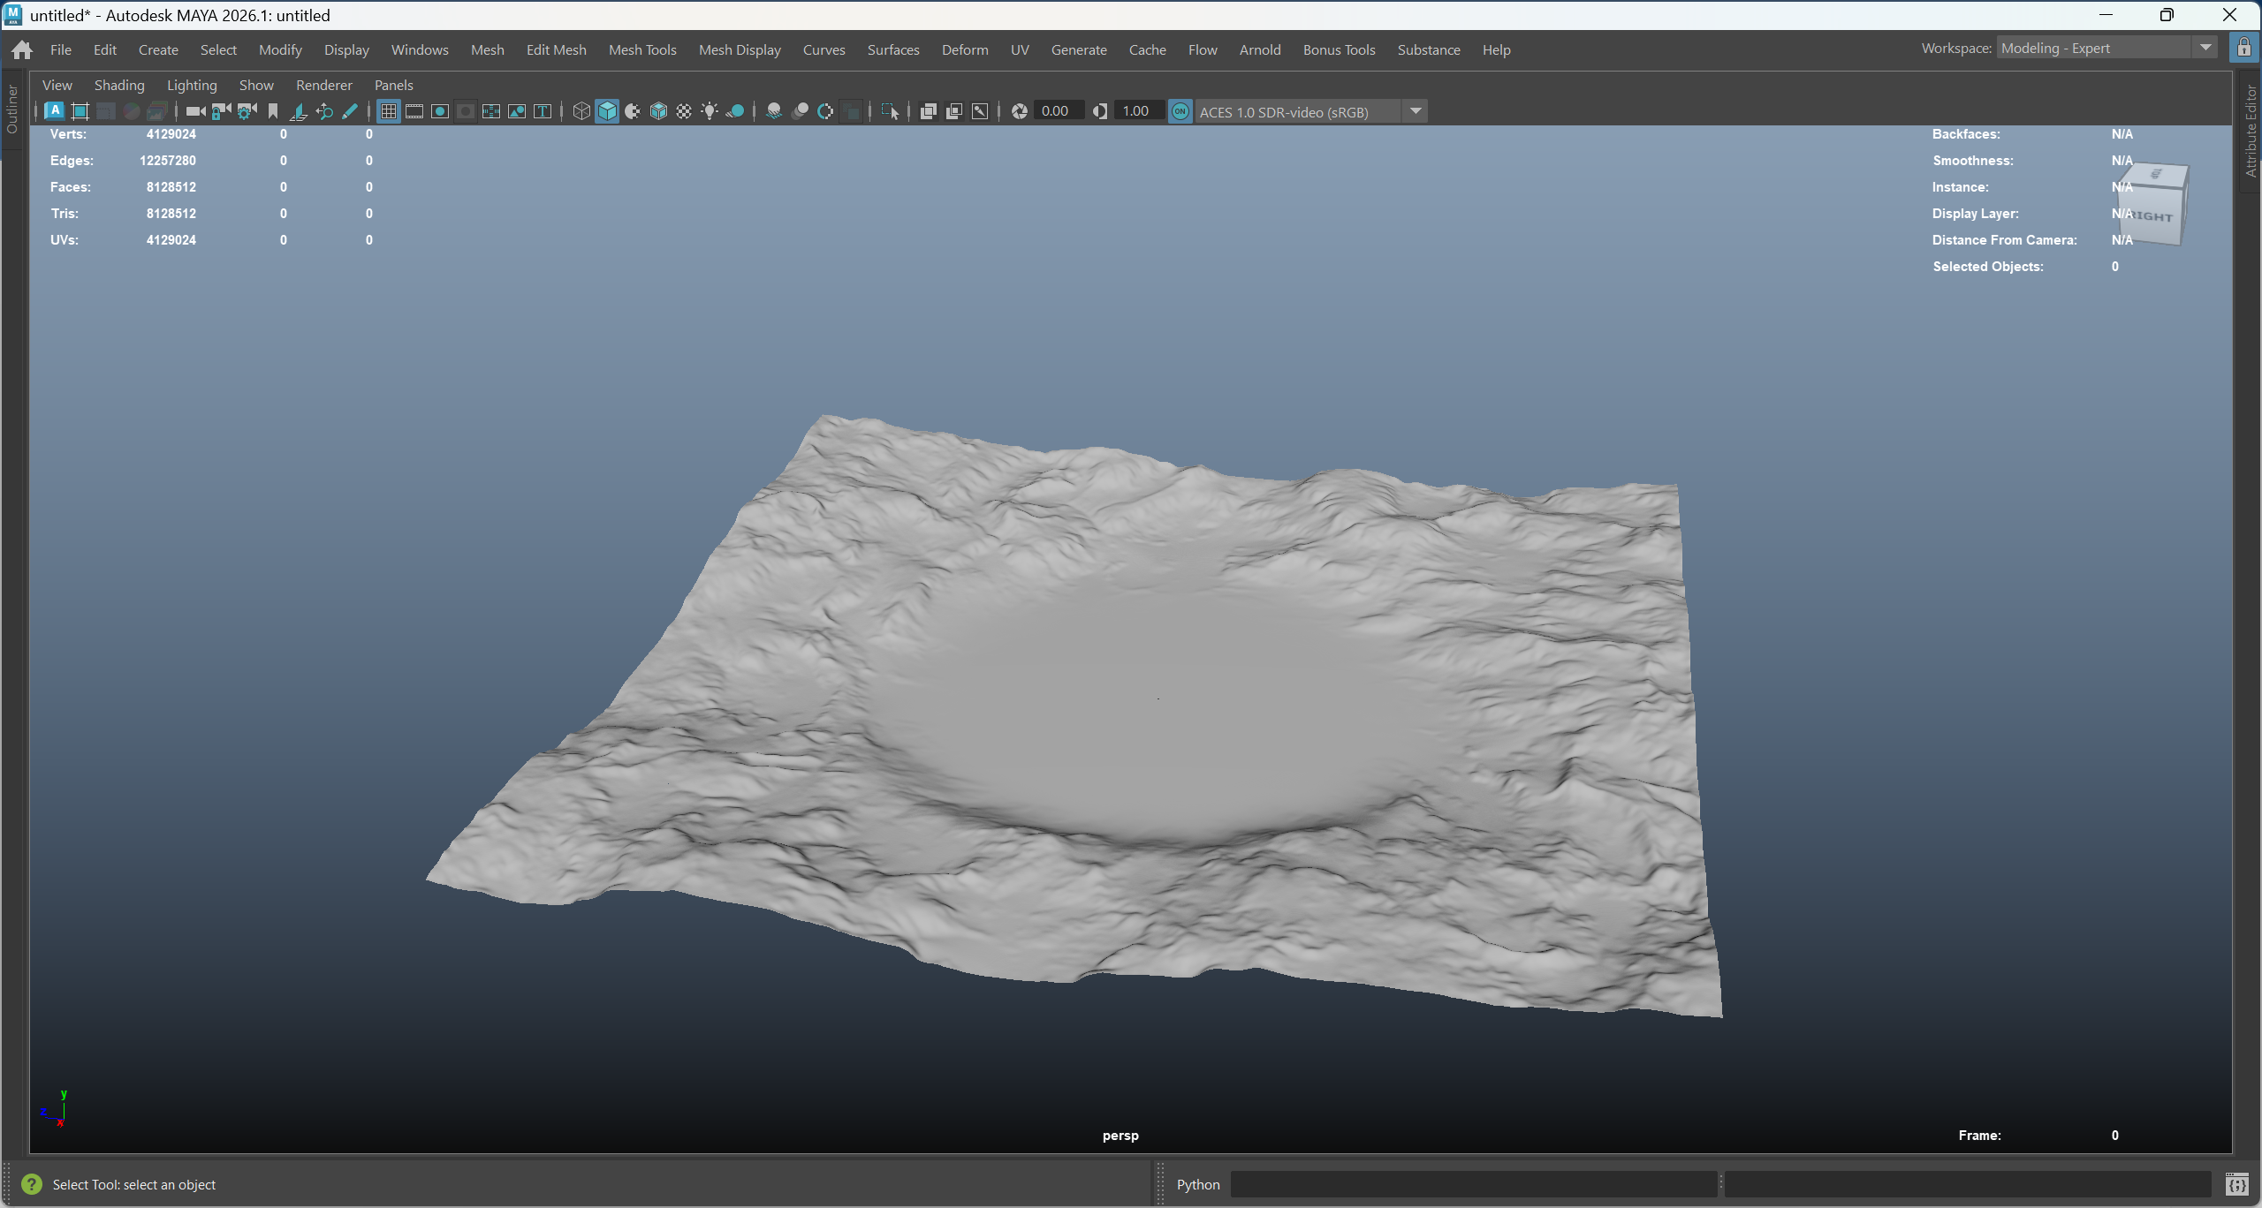Screen dimensions: 2262x1208
Task: Open the Workspace Modeling - Expert dropdown
Action: pos(2107,49)
